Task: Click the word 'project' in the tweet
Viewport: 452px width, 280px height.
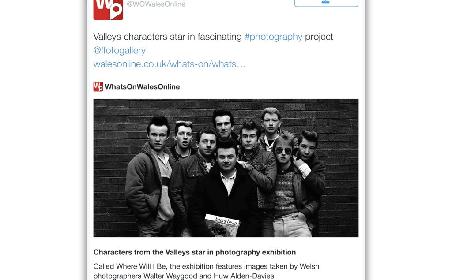Action: (x=319, y=37)
